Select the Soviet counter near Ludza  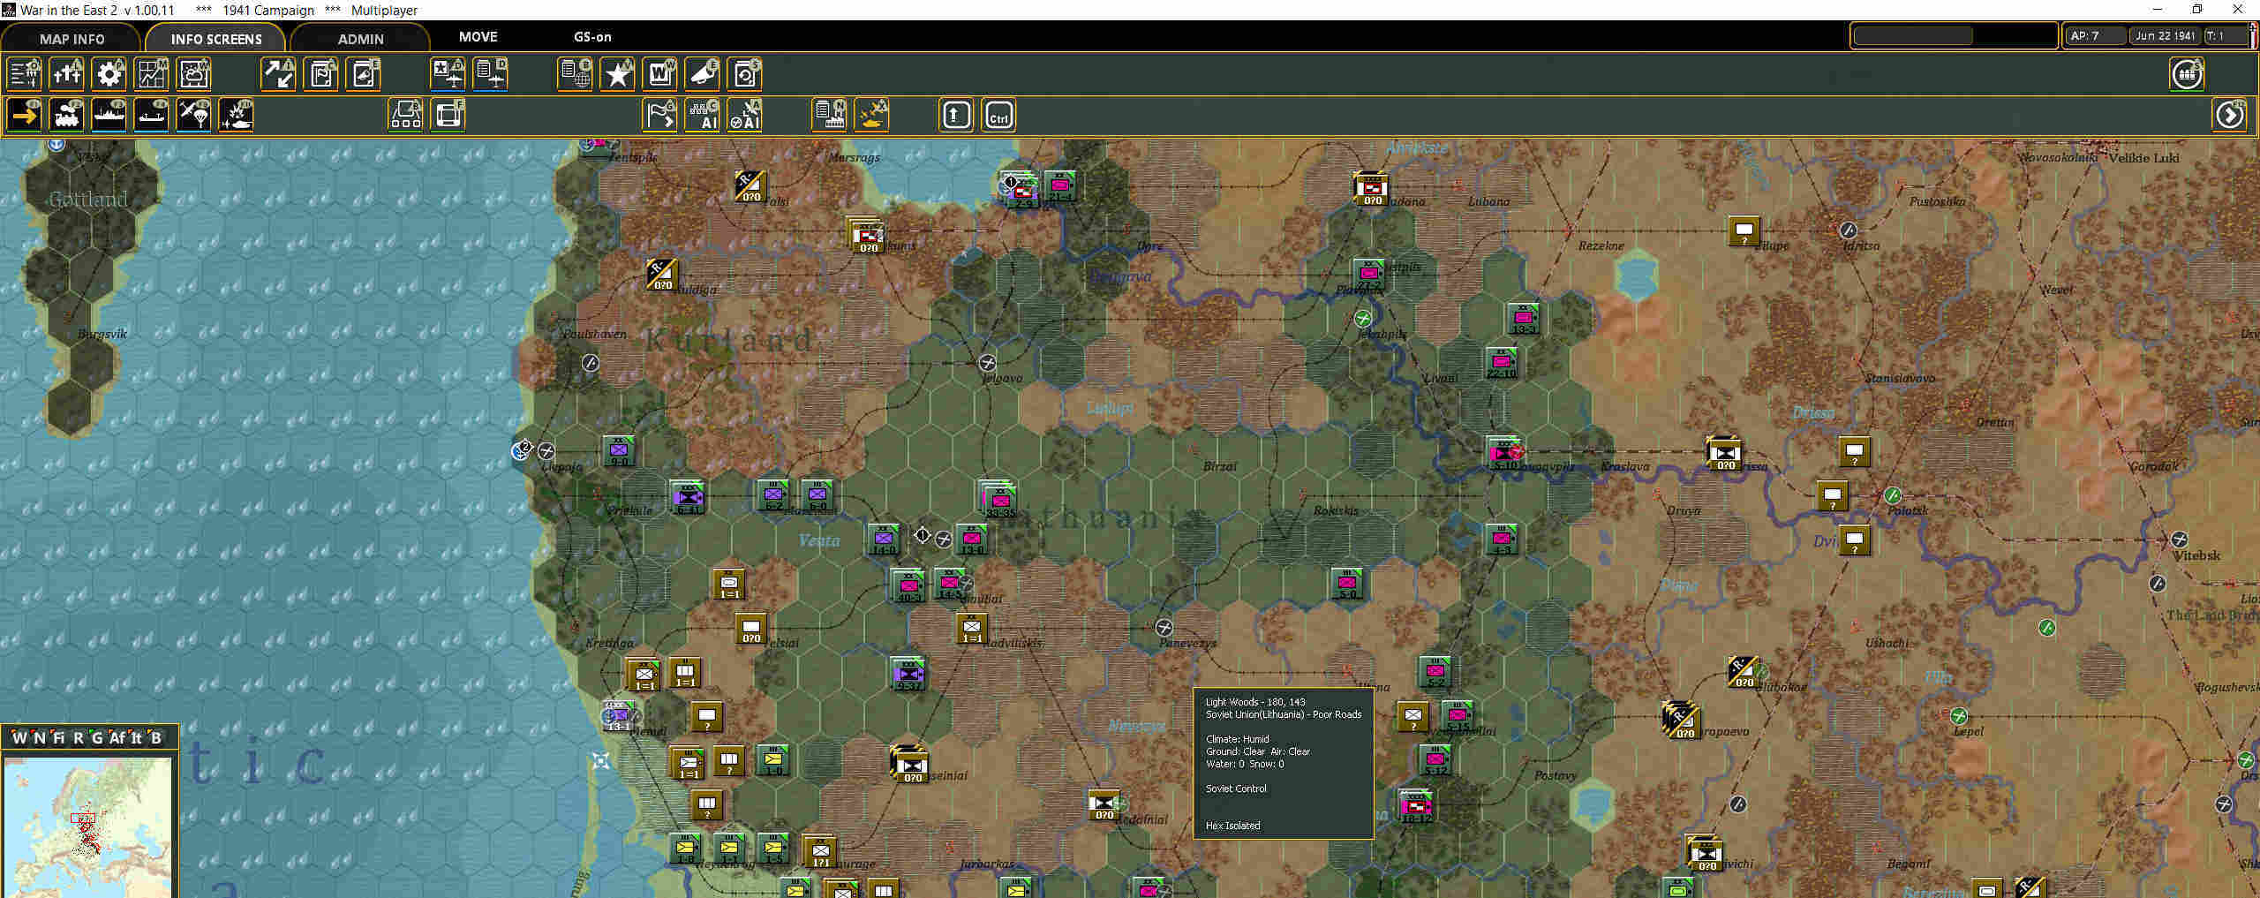click(x=1744, y=232)
